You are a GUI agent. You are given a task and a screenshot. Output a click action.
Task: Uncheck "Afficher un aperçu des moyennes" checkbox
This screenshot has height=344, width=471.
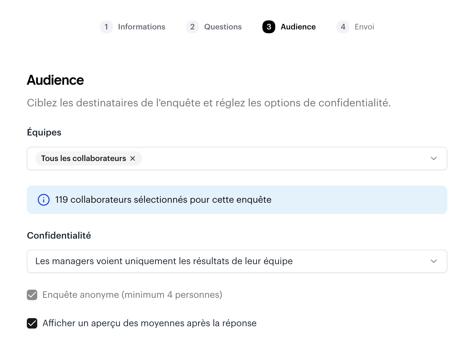32,323
